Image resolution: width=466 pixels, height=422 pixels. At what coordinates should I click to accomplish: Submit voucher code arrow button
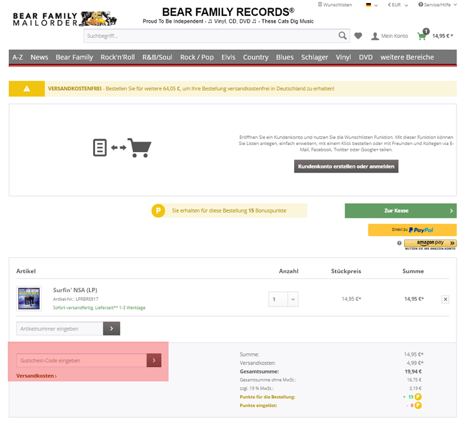point(154,360)
